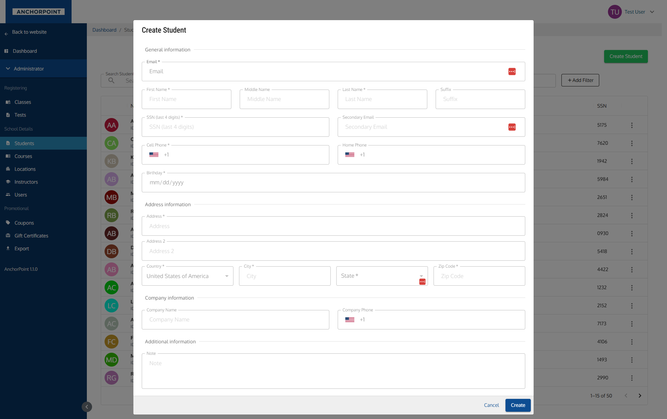
Task: Click the sidebar collapse arrow button
Action: point(87,407)
